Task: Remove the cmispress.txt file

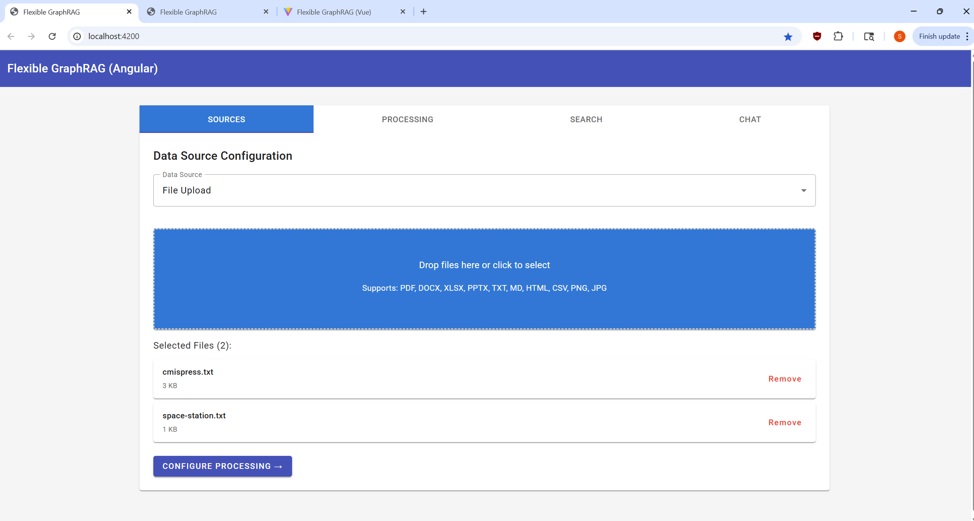Action: [784, 379]
